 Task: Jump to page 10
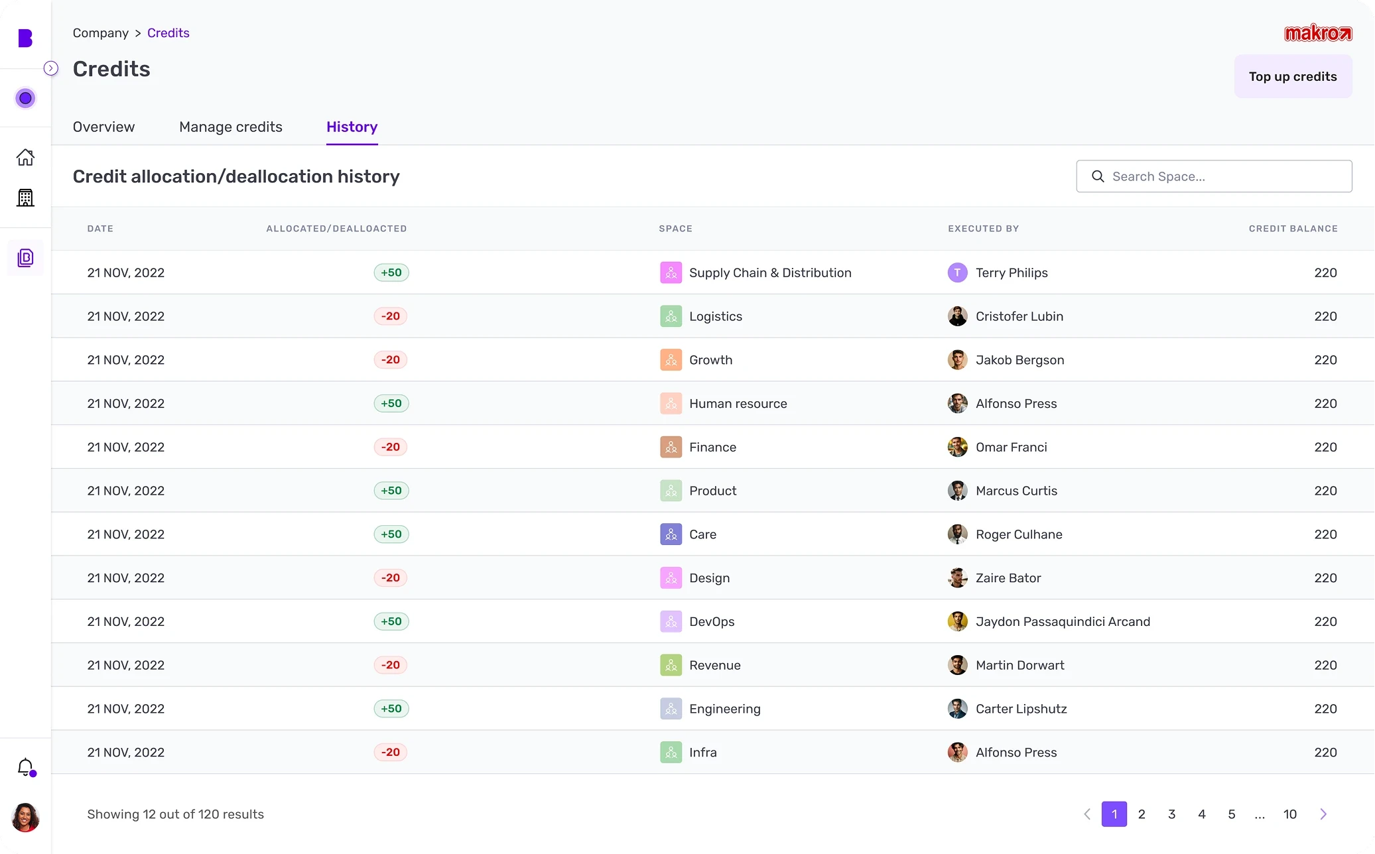tap(1289, 814)
